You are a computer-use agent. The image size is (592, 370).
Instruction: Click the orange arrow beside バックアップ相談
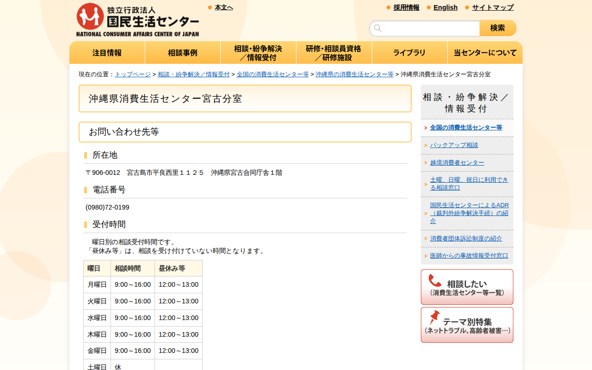(x=426, y=145)
